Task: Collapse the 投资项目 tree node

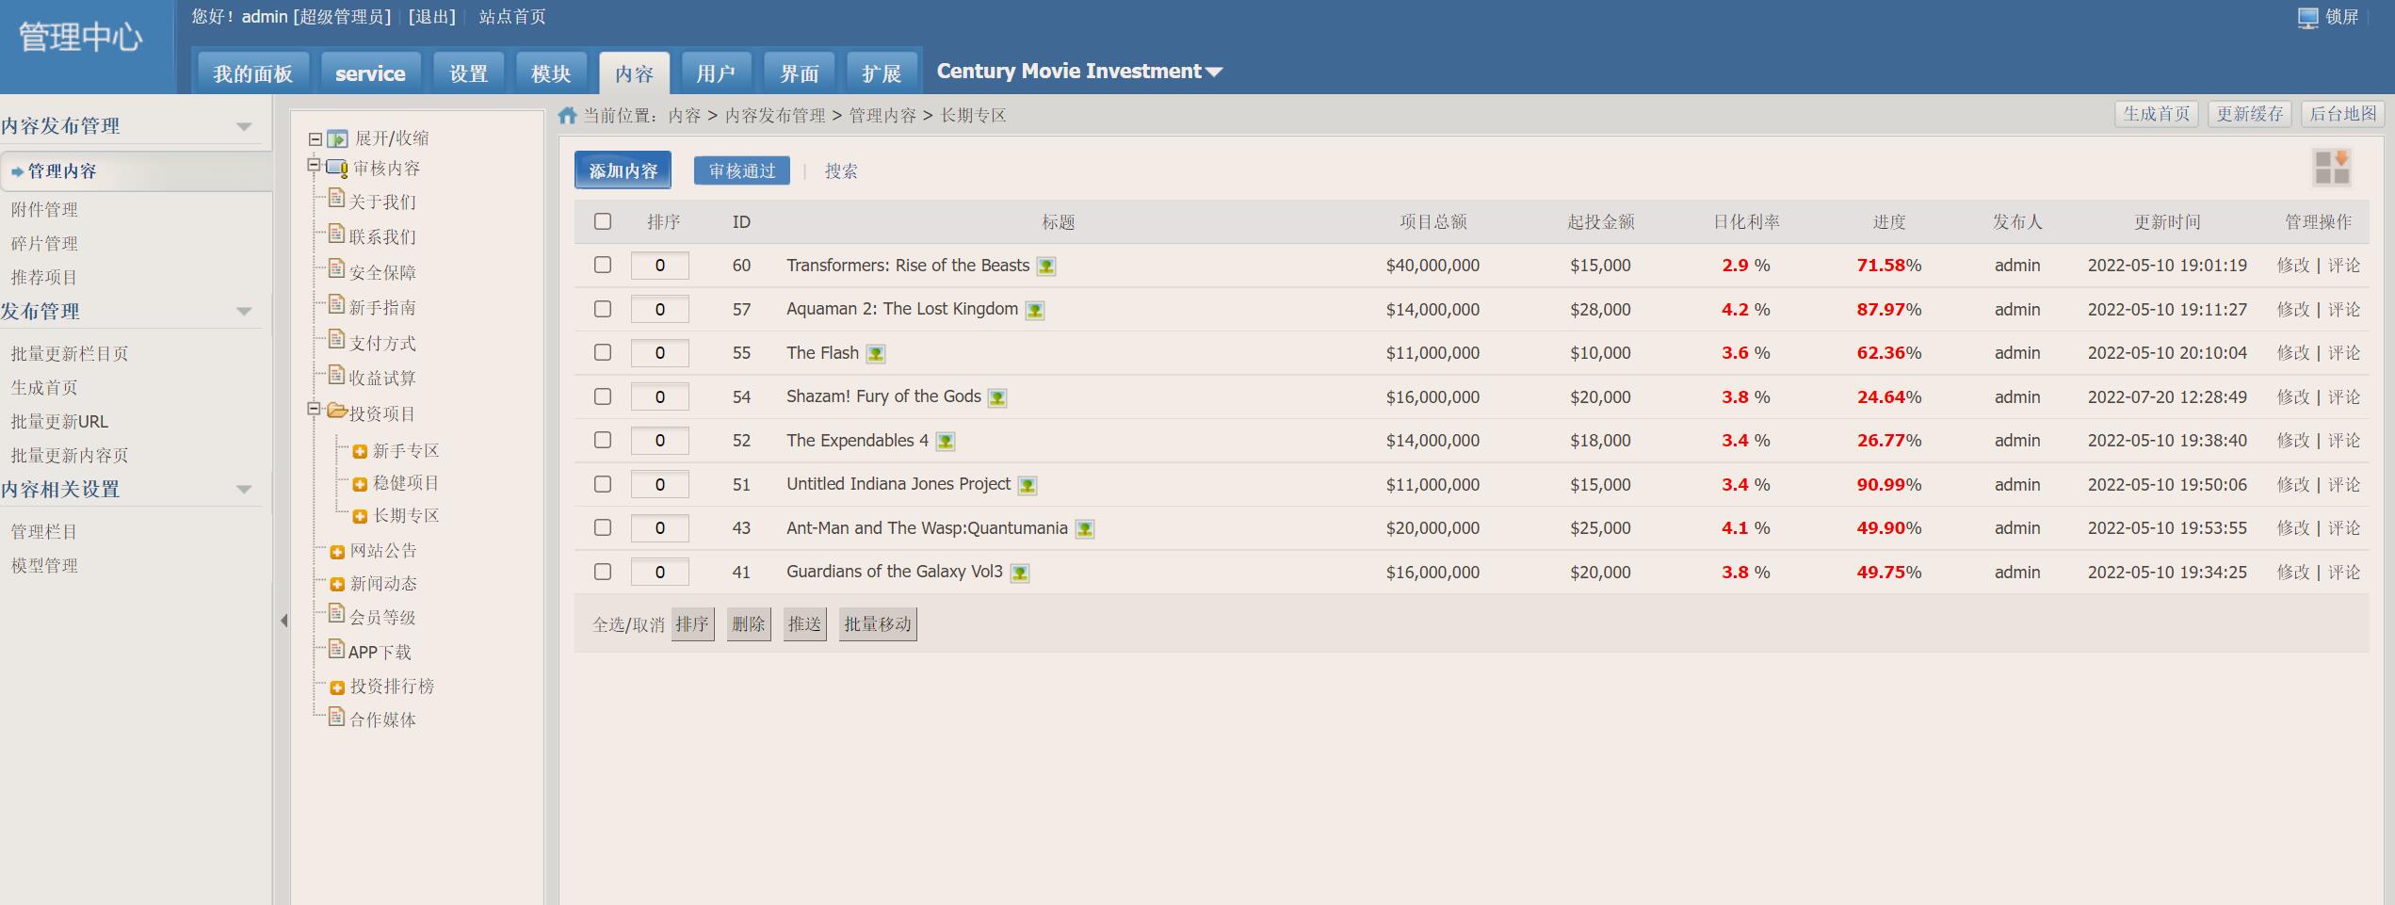Action: (x=314, y=409)
